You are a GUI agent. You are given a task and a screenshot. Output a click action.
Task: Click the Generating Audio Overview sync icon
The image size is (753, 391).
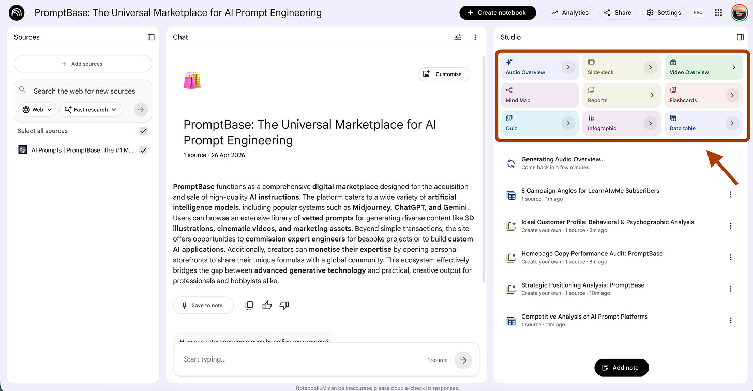coord(511,163)
